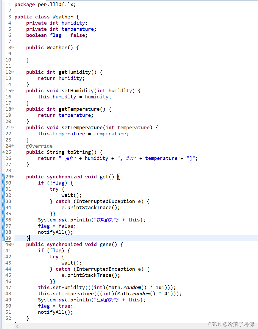Click 'this.humidity = humidity;' on line 16

point(75,97)
